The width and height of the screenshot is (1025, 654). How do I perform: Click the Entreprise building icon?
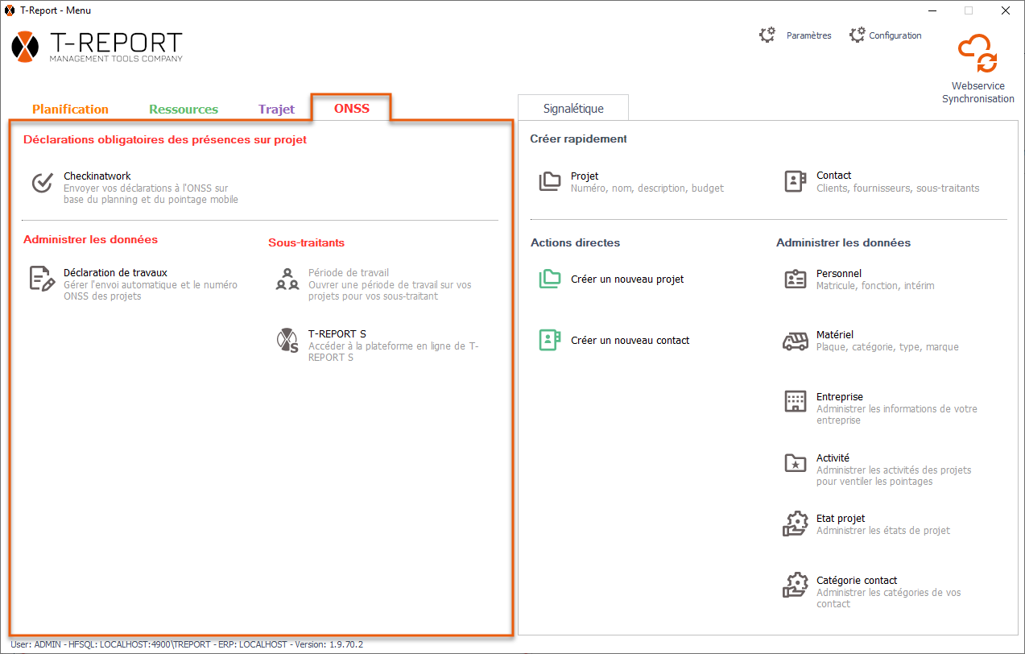click(x=795, y=401)
